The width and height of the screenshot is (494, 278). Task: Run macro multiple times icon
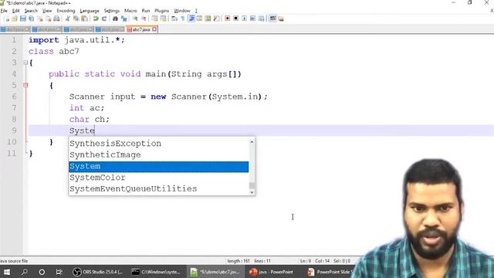tap(252, 19)
